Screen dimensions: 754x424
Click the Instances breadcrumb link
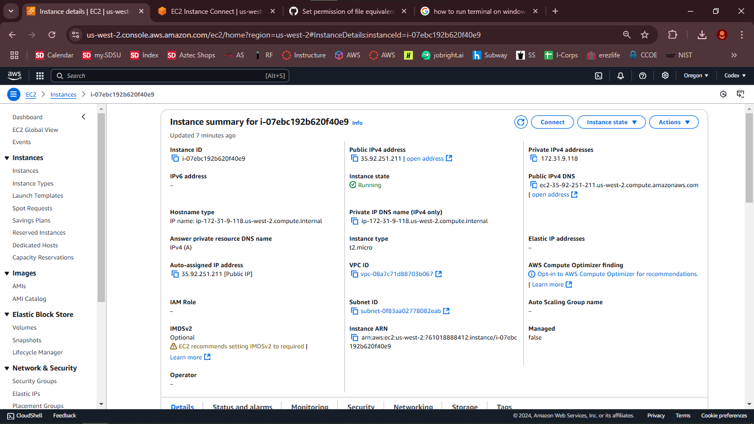click(63, 94)
